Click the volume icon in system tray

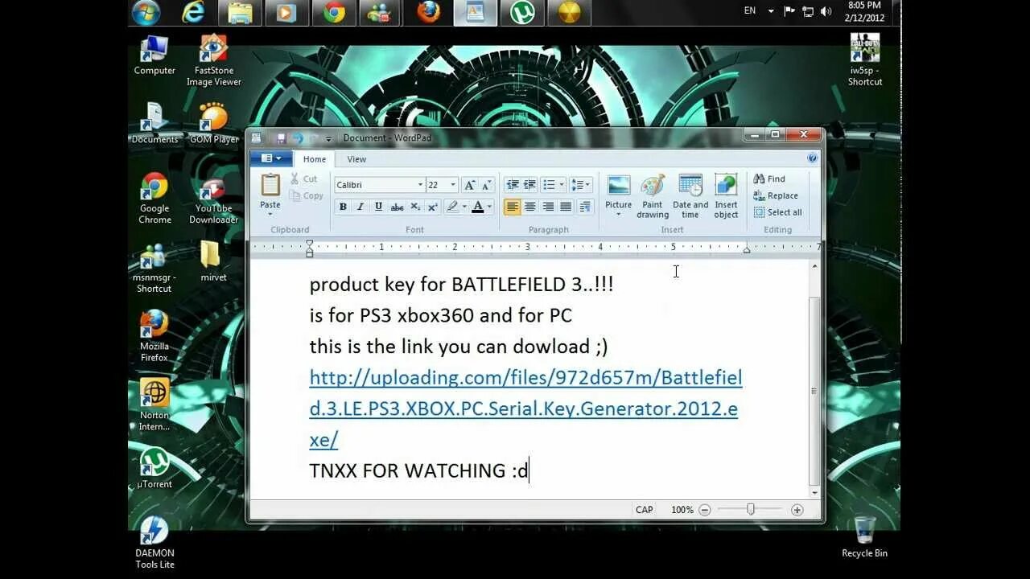(x=826, y=11)
